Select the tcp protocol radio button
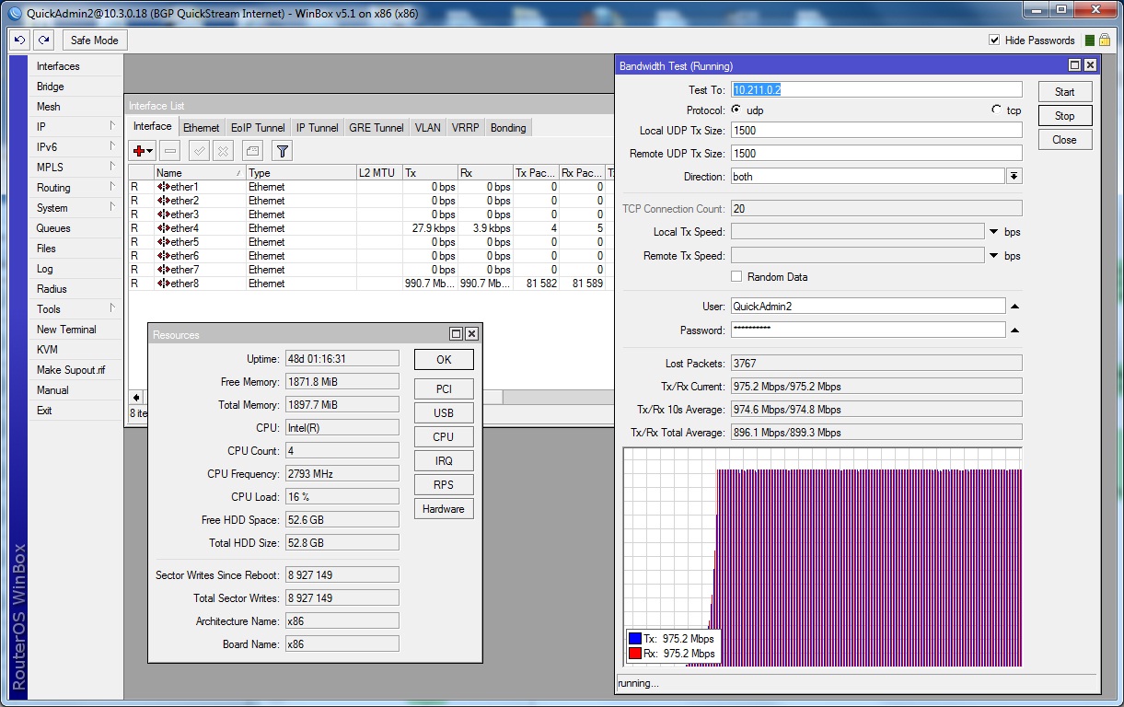Viewport: 1124px width, 707px height. (996, 110)
